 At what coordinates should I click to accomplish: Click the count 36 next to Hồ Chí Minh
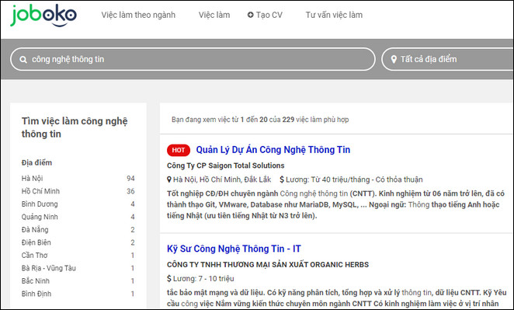(x=130, y=191)
